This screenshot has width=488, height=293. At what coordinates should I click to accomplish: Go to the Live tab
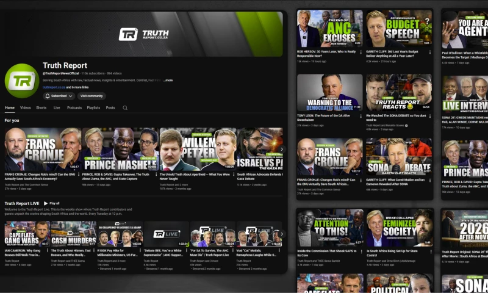pyautogui.click(x=57, y=107)
